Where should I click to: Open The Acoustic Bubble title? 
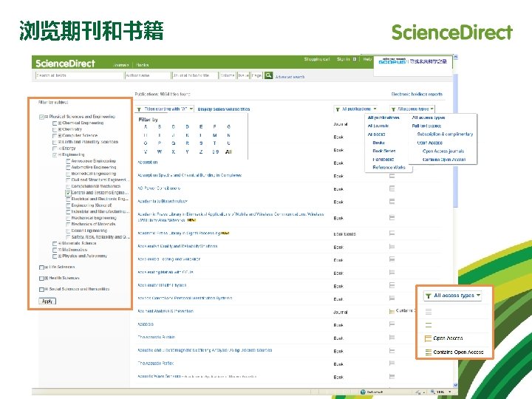157,337
